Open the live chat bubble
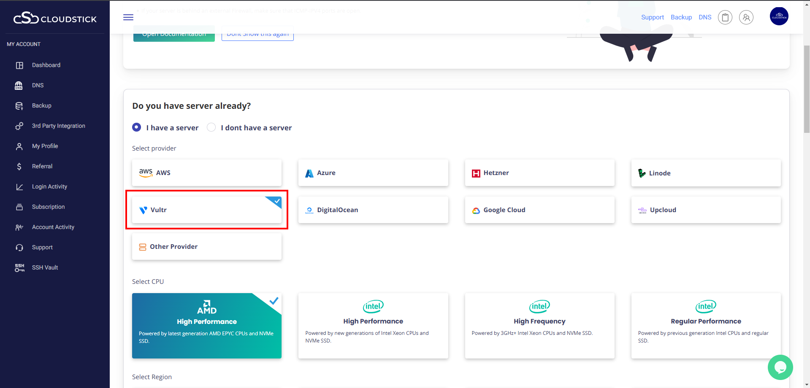 [x=780, y=367]
